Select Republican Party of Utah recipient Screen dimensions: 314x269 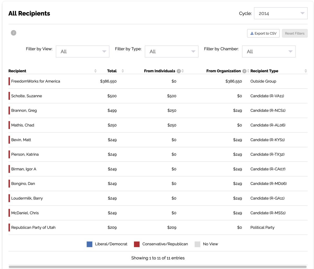coord(33,227)
